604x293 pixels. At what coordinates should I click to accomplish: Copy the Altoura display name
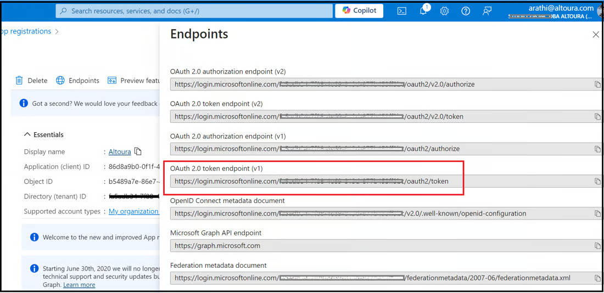point(138,151)
